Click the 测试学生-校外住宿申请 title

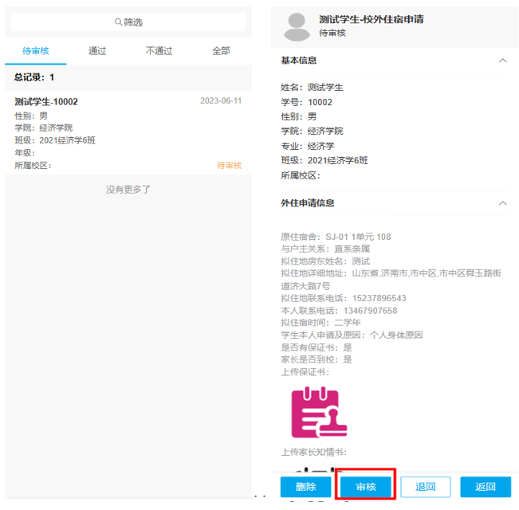click(x=371, y=19)
